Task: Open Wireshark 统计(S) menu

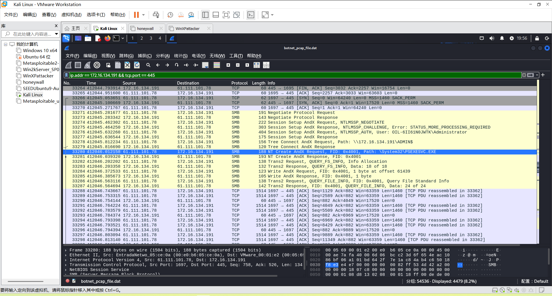Action: coord(181,56)
